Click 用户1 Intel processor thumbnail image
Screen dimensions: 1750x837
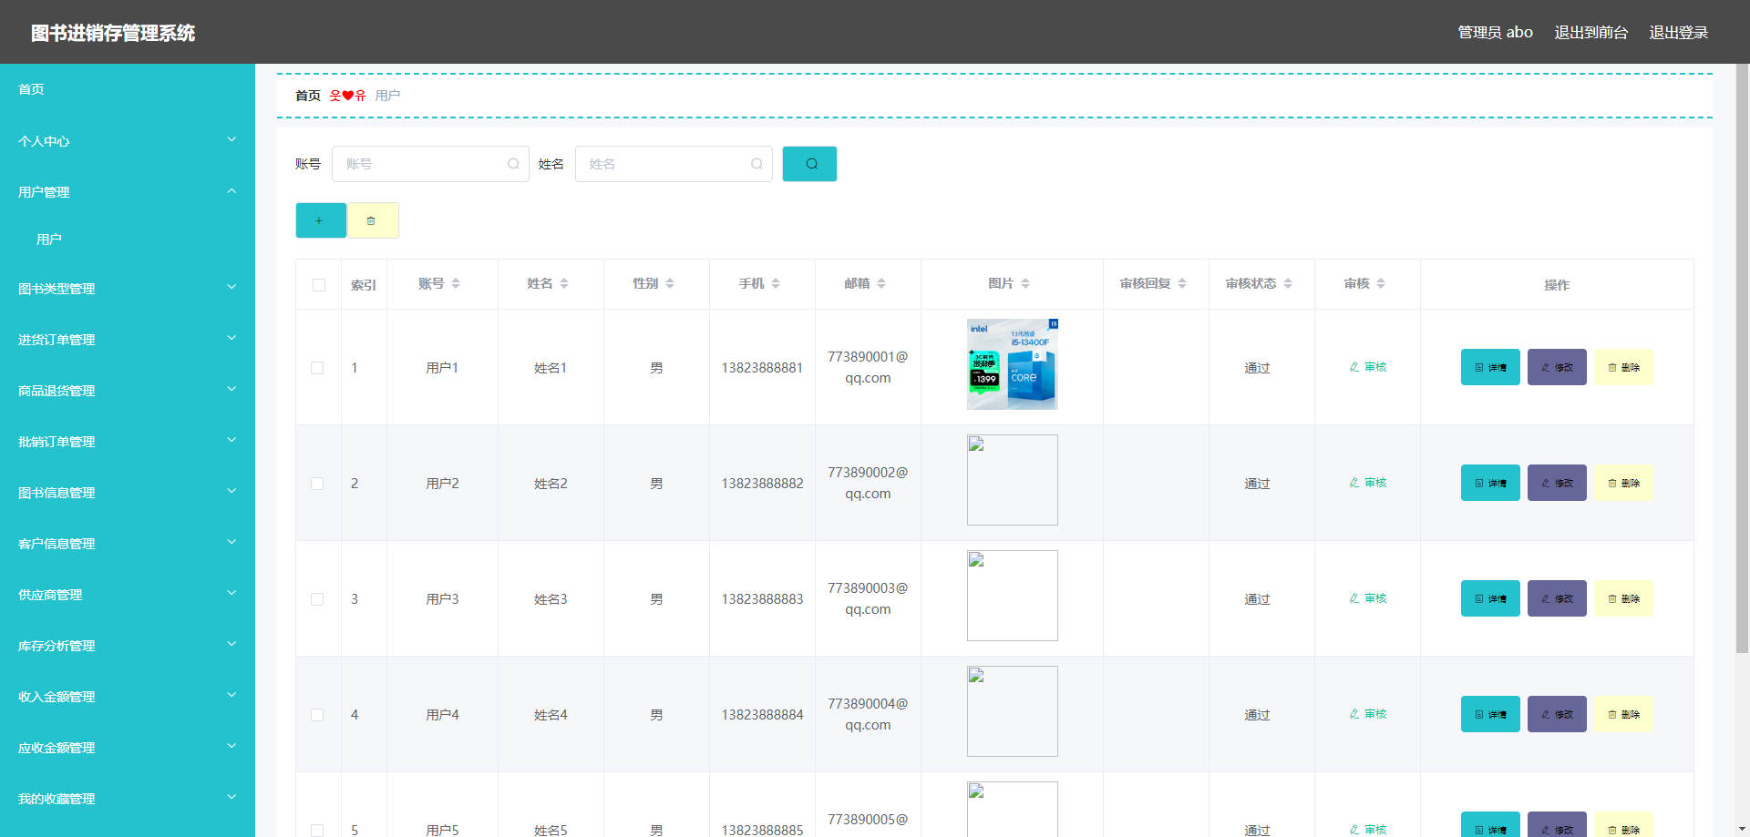1012,364
